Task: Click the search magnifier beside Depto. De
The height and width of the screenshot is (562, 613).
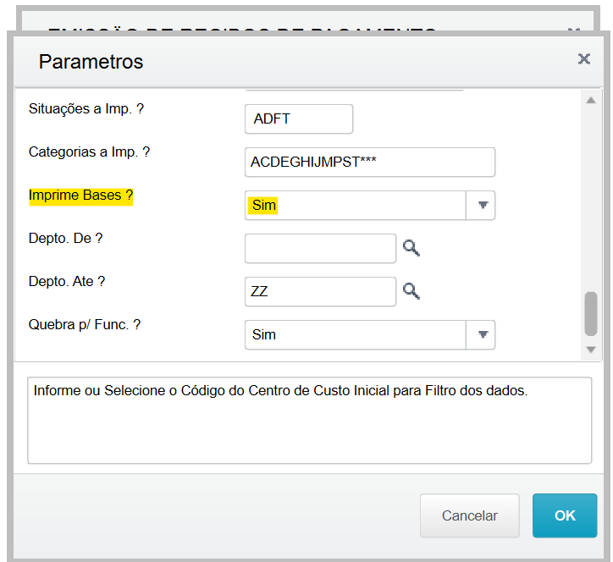Action: [x=411, y=248]
